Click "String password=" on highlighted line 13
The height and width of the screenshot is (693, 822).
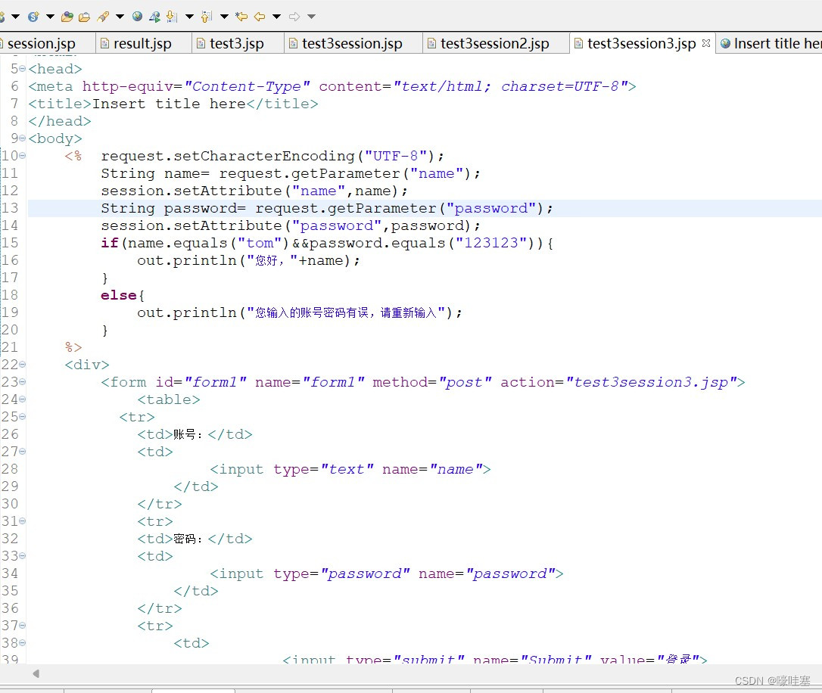pos(173,209)
